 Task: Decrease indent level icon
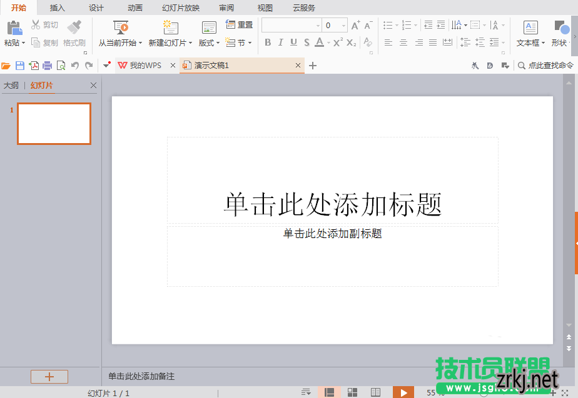(428, 25)
